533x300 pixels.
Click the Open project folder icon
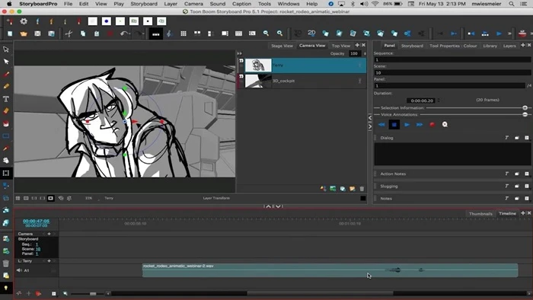24,34
